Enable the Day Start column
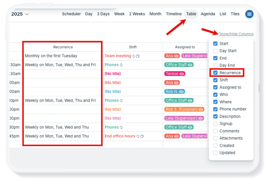 tap(215, 51)
